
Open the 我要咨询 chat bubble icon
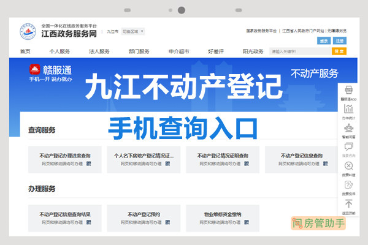point(348,147)
